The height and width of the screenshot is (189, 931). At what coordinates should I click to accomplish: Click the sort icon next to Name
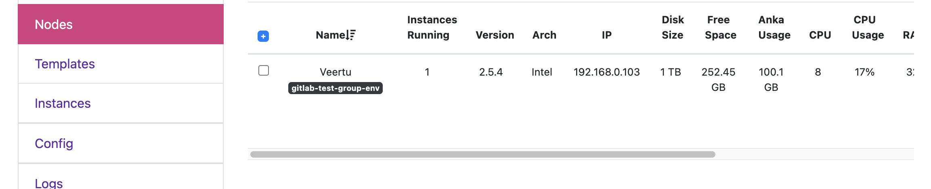(x=351, y=35)
